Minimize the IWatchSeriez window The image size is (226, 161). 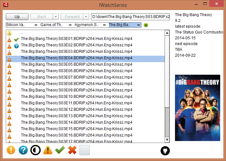pyautogui.click(x=196, y=4)
